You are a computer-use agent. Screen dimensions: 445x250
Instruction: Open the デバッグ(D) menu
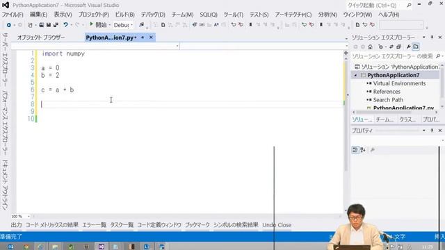(153, 15)
